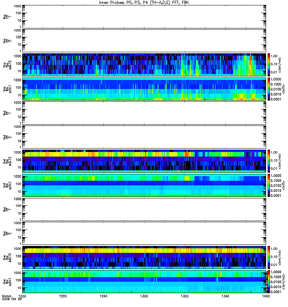The width and height of the screenshot is (288, 307).
Task: Click the <|nT|> unit label beside tha scm1
Action: point(283,89)
